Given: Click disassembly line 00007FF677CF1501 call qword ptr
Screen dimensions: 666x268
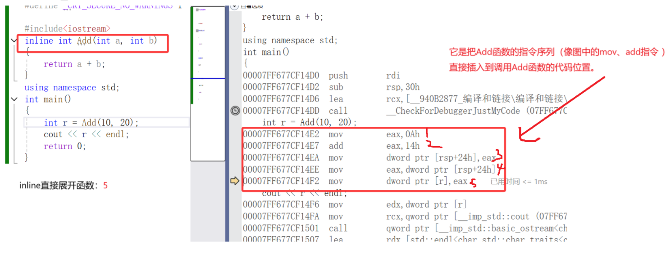Looking at the screenshot, I should pos(405,228).
